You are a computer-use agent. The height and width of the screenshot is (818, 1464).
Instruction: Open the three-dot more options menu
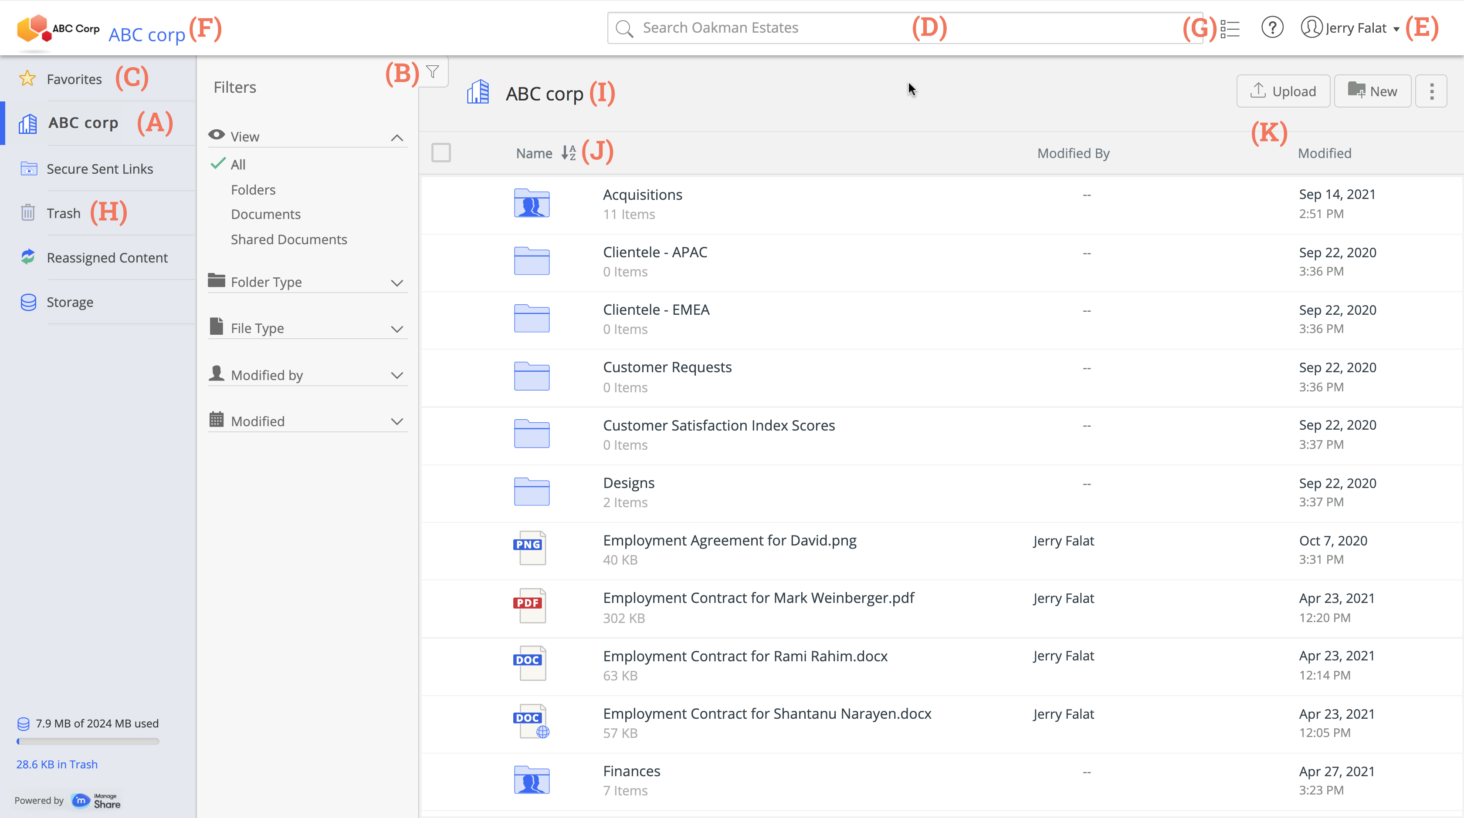(x=1431, y=91)
